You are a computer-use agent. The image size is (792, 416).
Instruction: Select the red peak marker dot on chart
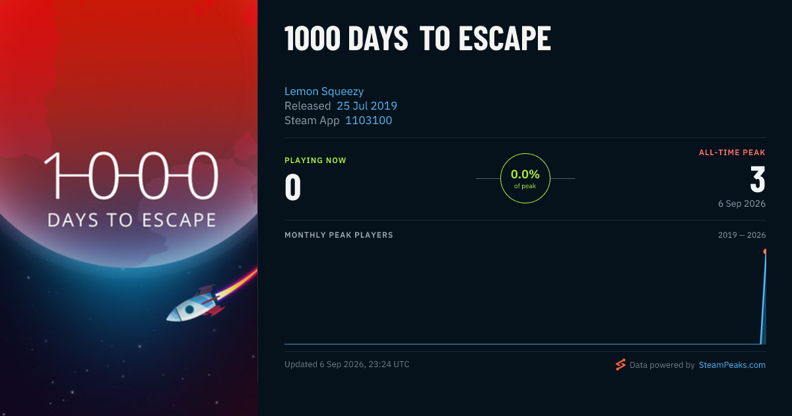765,252
